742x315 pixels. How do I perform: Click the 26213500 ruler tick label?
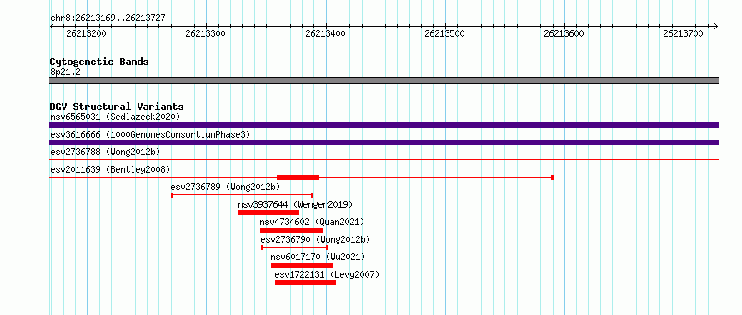coord(444,33)
